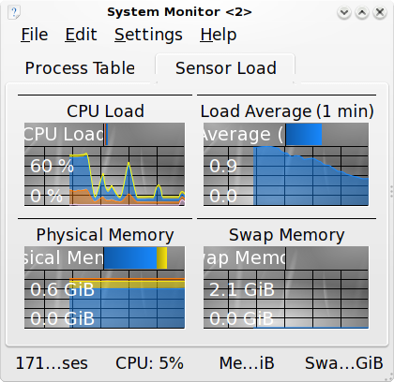Click the process count in status bar
Screen dimensions: 394x382
click(52, 363)
